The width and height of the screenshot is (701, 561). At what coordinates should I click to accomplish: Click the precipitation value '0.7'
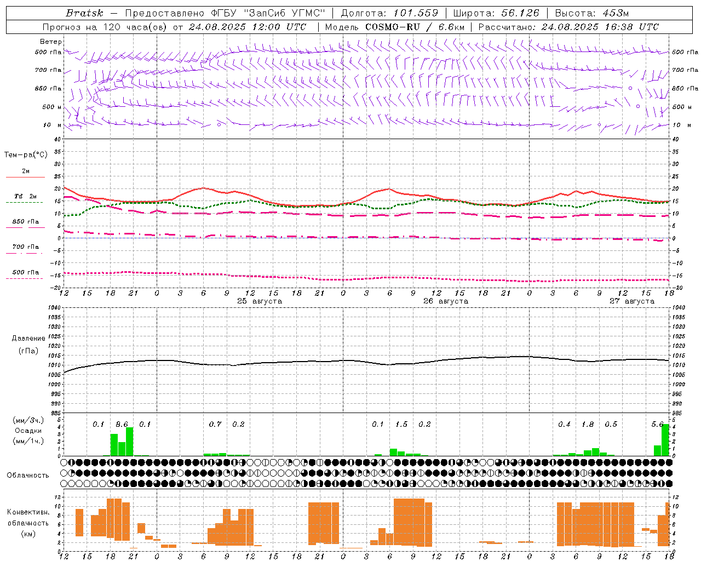point(215,425)
